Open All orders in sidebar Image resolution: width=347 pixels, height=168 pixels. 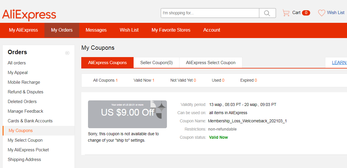point(17,63)
